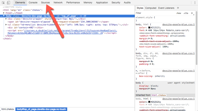Open the survey doubleclick script src link
Screen dimensions: 198x111
(62, 32)
